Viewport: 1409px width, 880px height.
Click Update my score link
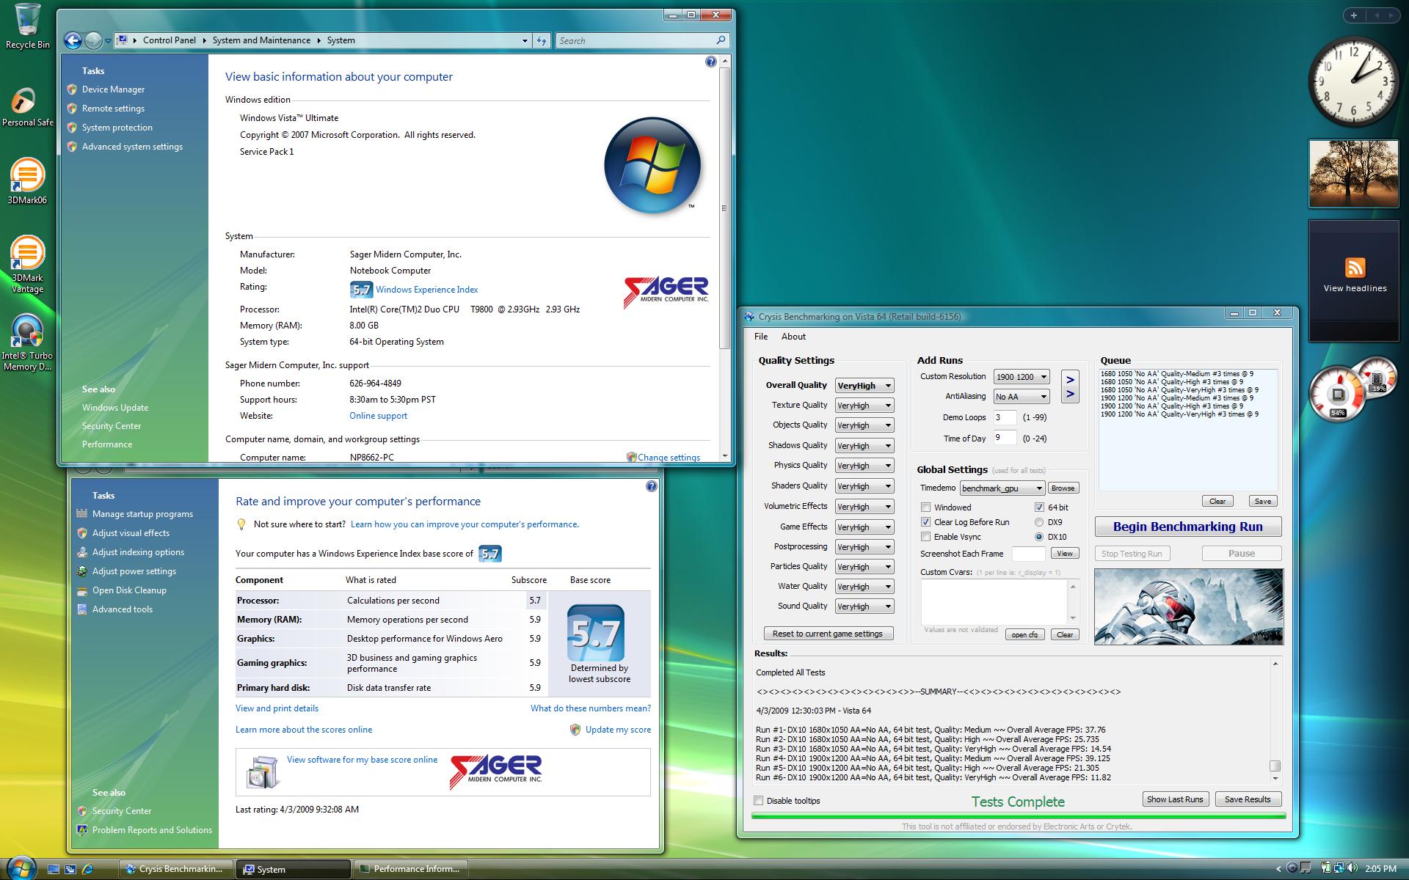pyautogui.click(x=618, y=730)
